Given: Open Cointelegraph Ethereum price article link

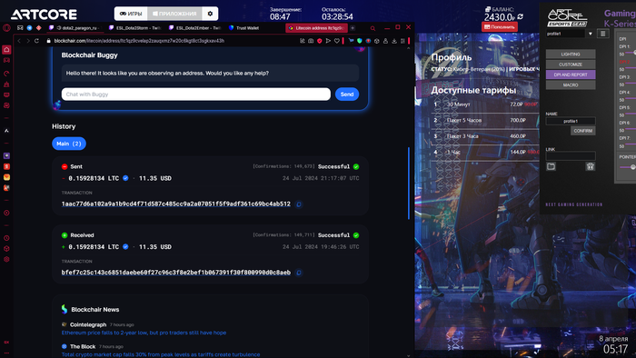Looking at the screenshot, I should pos(144,333).
